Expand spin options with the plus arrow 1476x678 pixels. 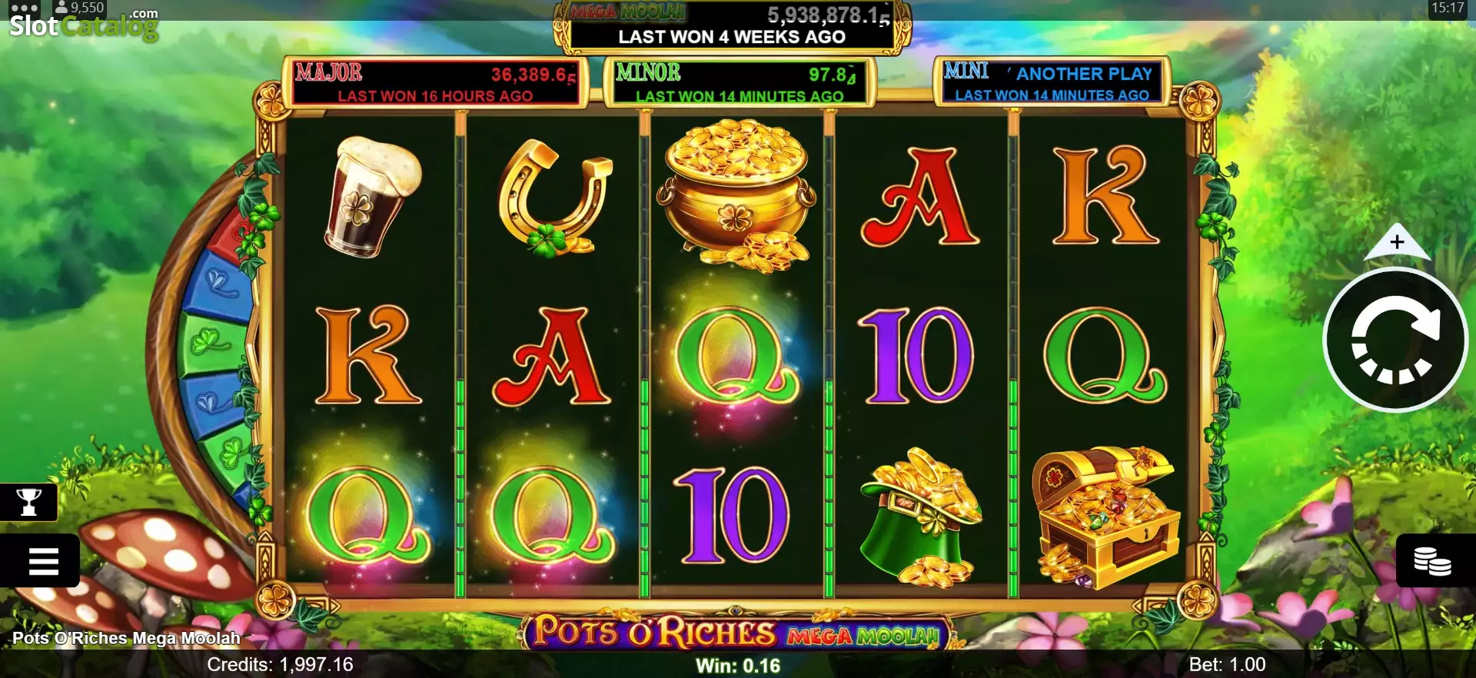1397,243
